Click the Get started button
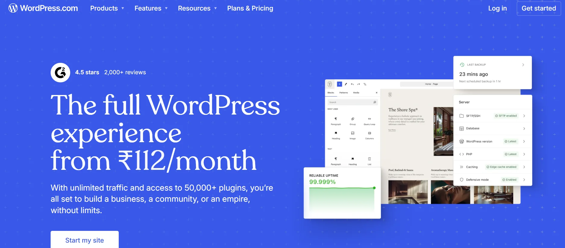The image size is (565, 248). [x=539, y=8]
